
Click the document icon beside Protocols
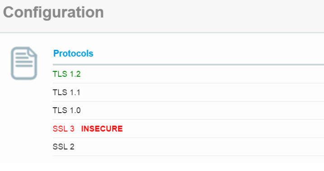[x=24, y=63]
